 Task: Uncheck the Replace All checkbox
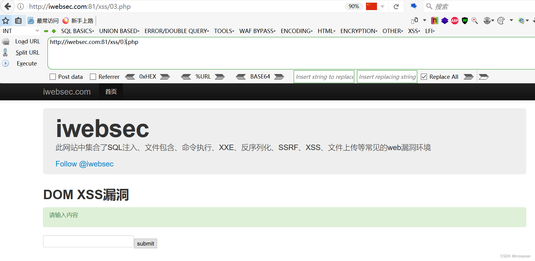coord(424,77)
